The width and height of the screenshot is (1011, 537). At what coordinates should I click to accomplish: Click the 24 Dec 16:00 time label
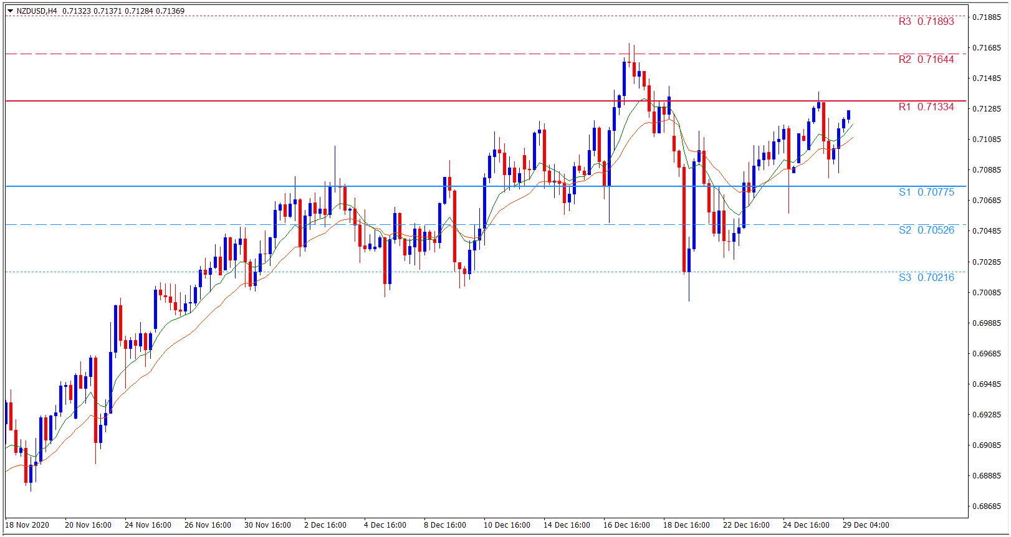point(806,525)
